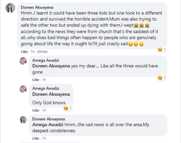This screenshot has width=181, height=143.
Task: Click Doreen Akwayena name on condolences reply
Action: [x=48, y=119]
